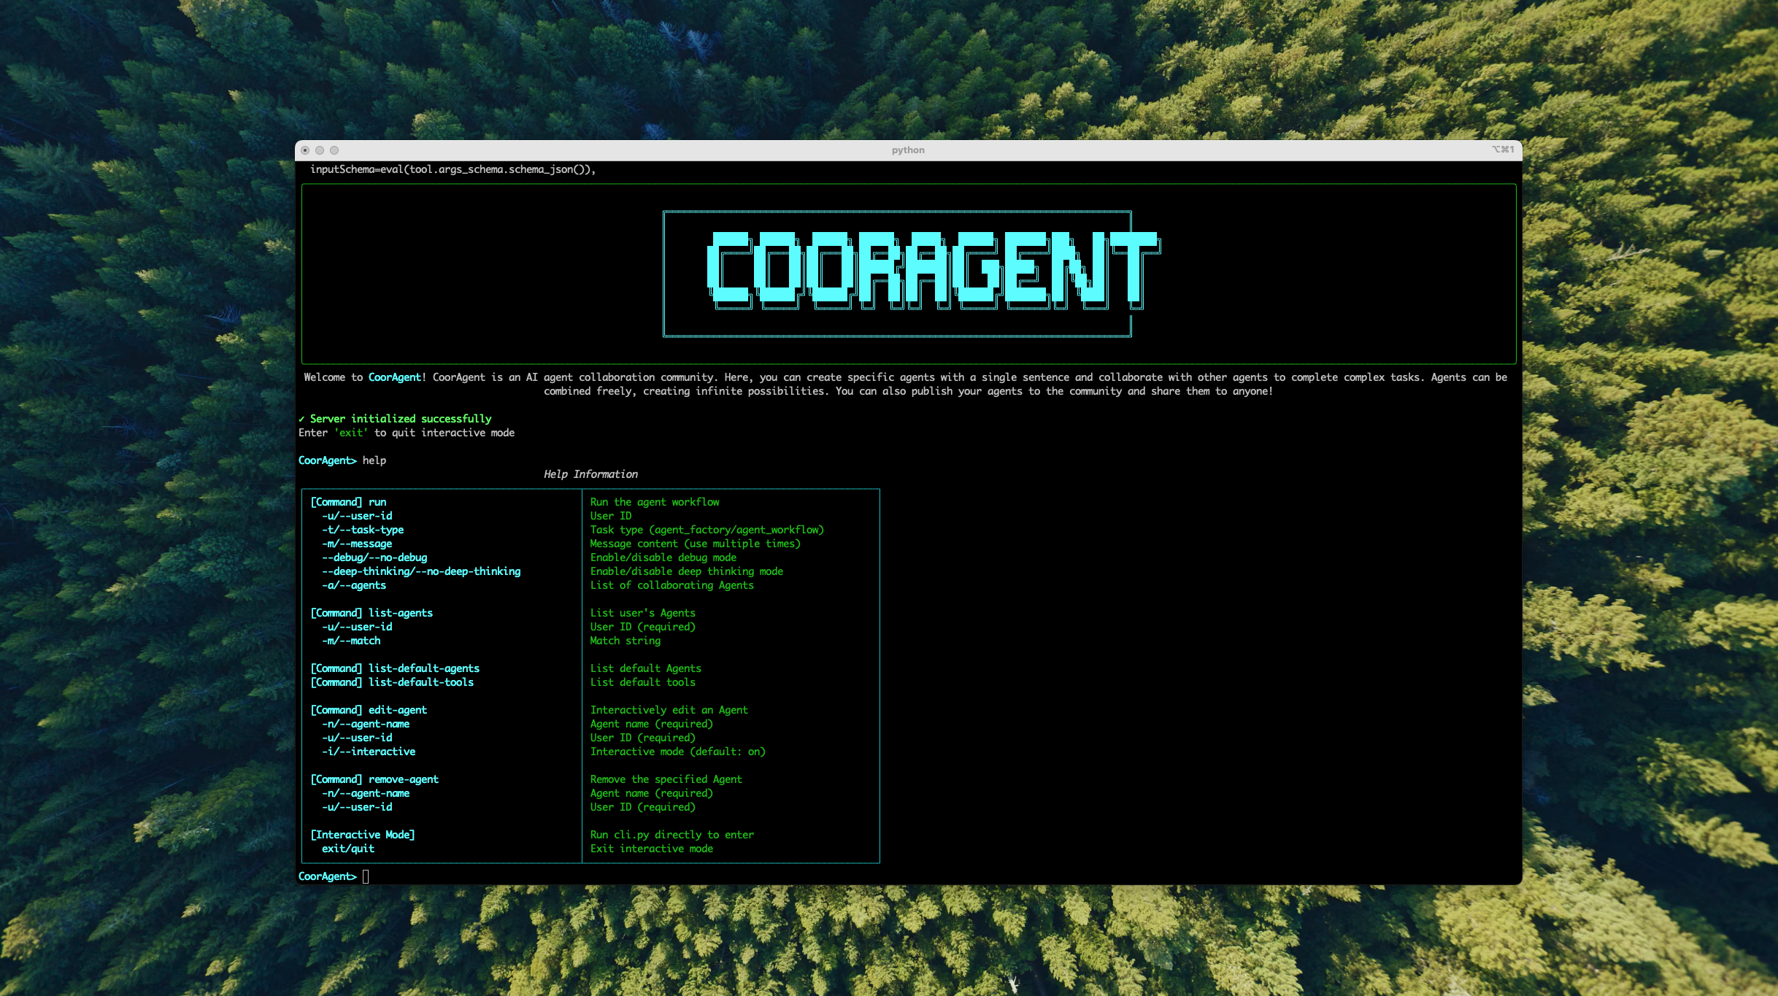Place cursor at the bottom CoorAgent> prompt
Screen dimensions: 1778x996
[366, 876]
